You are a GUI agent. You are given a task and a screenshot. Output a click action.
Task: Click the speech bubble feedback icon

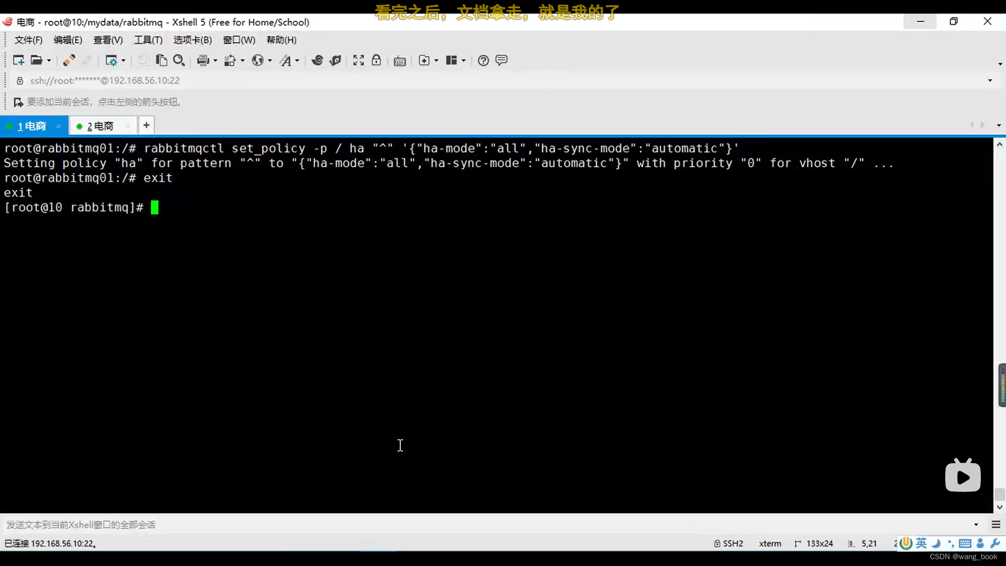tap(501, 60)
